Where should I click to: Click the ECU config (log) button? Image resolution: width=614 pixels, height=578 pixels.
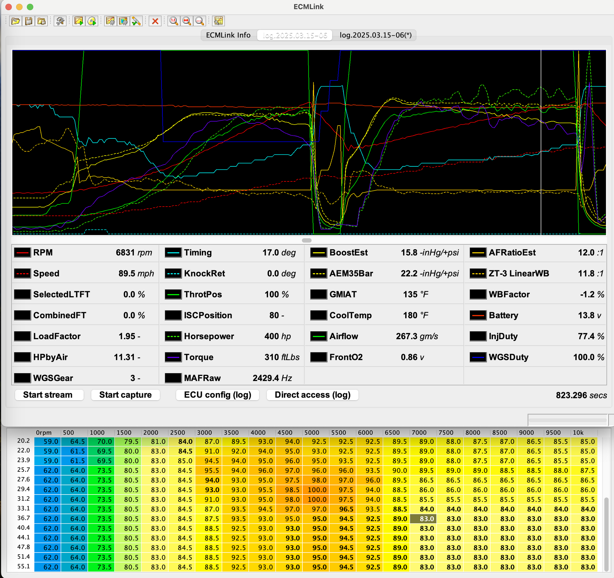[217, 395]
